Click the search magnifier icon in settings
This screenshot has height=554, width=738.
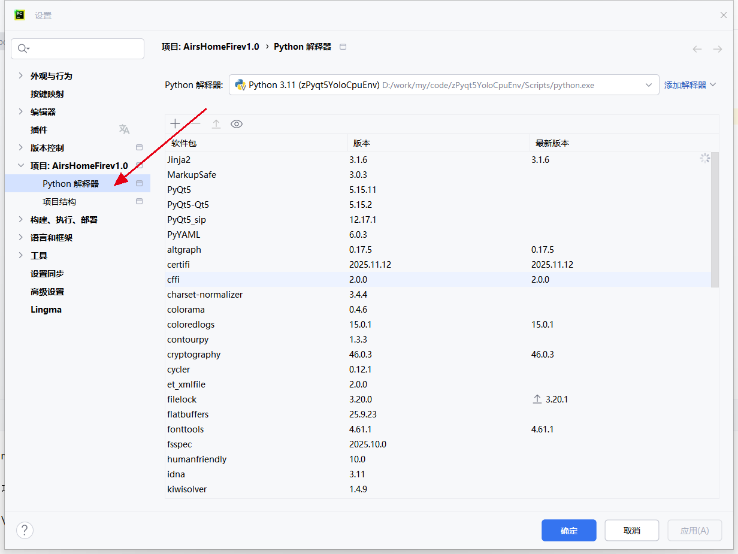[23, 49]
